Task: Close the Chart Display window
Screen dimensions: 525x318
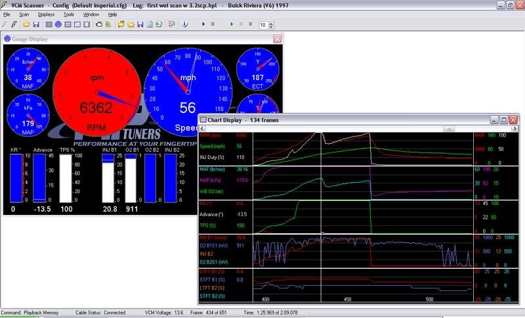Action: click(513, 120)
